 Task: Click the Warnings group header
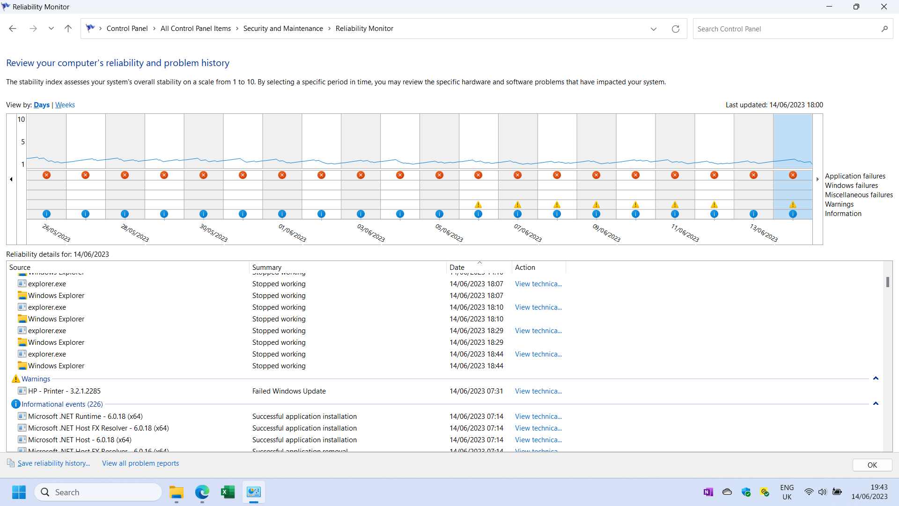click(x=36, y=379)
